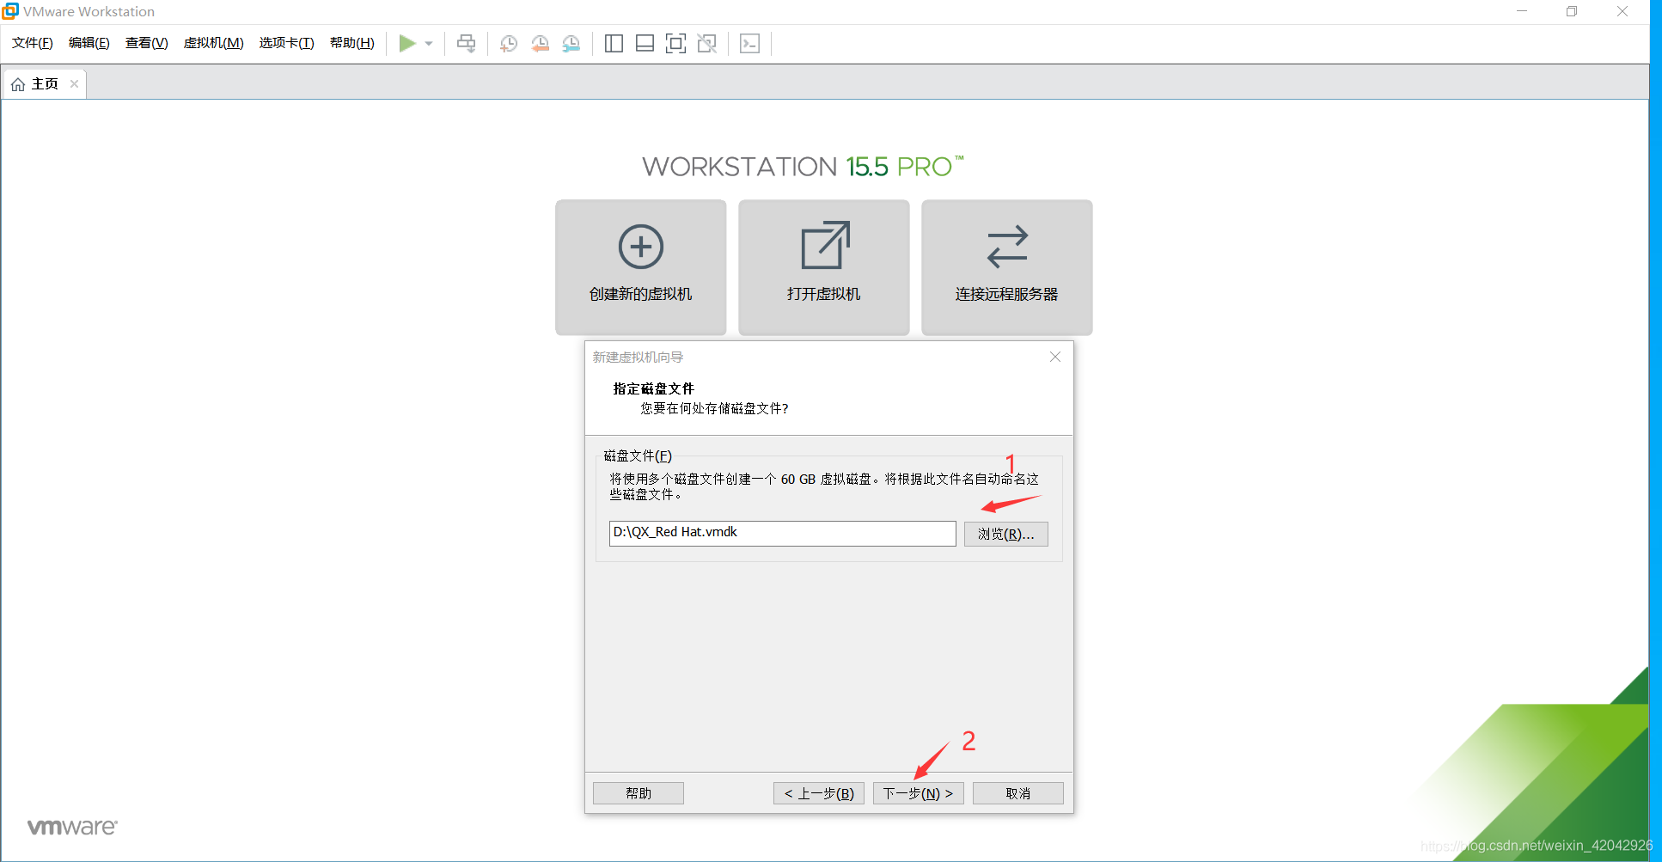The width and height of the screenshot is (1662, 862).
Task: Click the 创建新的虚拟机 tile
Action: tap(641, 267)
